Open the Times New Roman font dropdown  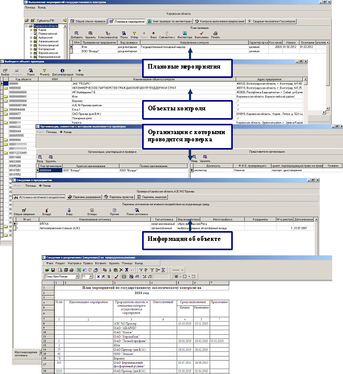tap(77, 277)
